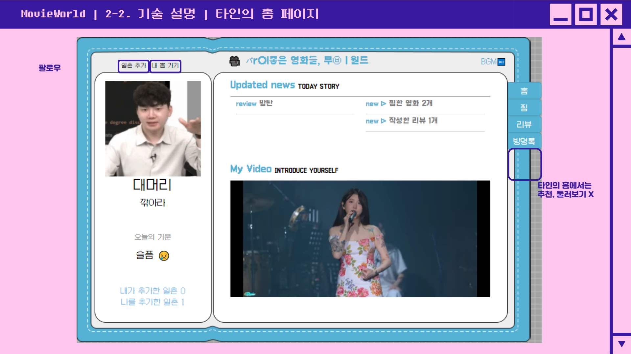Open the 찜 side tab
631x354 pixels.
524,108
